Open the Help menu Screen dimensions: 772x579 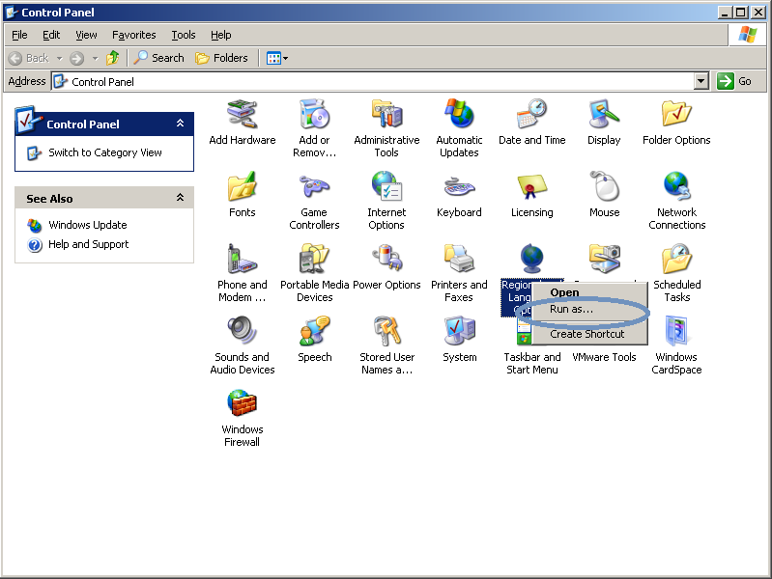(x=220, y=35)
